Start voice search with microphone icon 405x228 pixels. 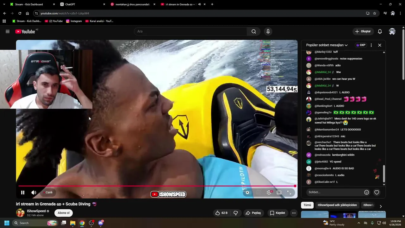tap(268, 31)
